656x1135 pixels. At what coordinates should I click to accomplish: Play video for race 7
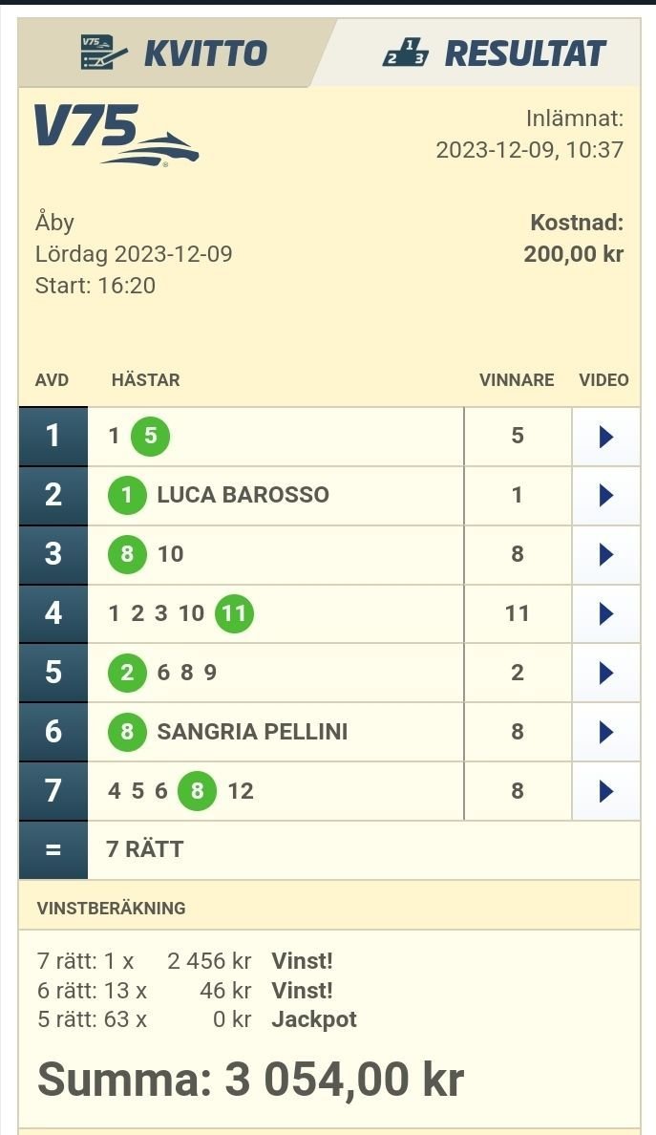[x=605, y=792]
